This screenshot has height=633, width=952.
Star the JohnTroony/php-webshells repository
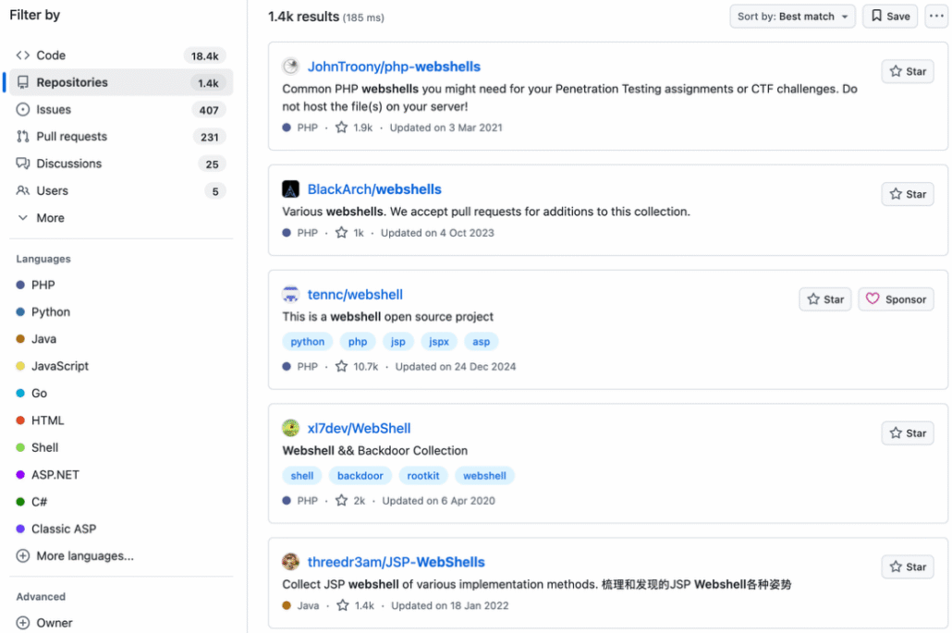[908, 71]
